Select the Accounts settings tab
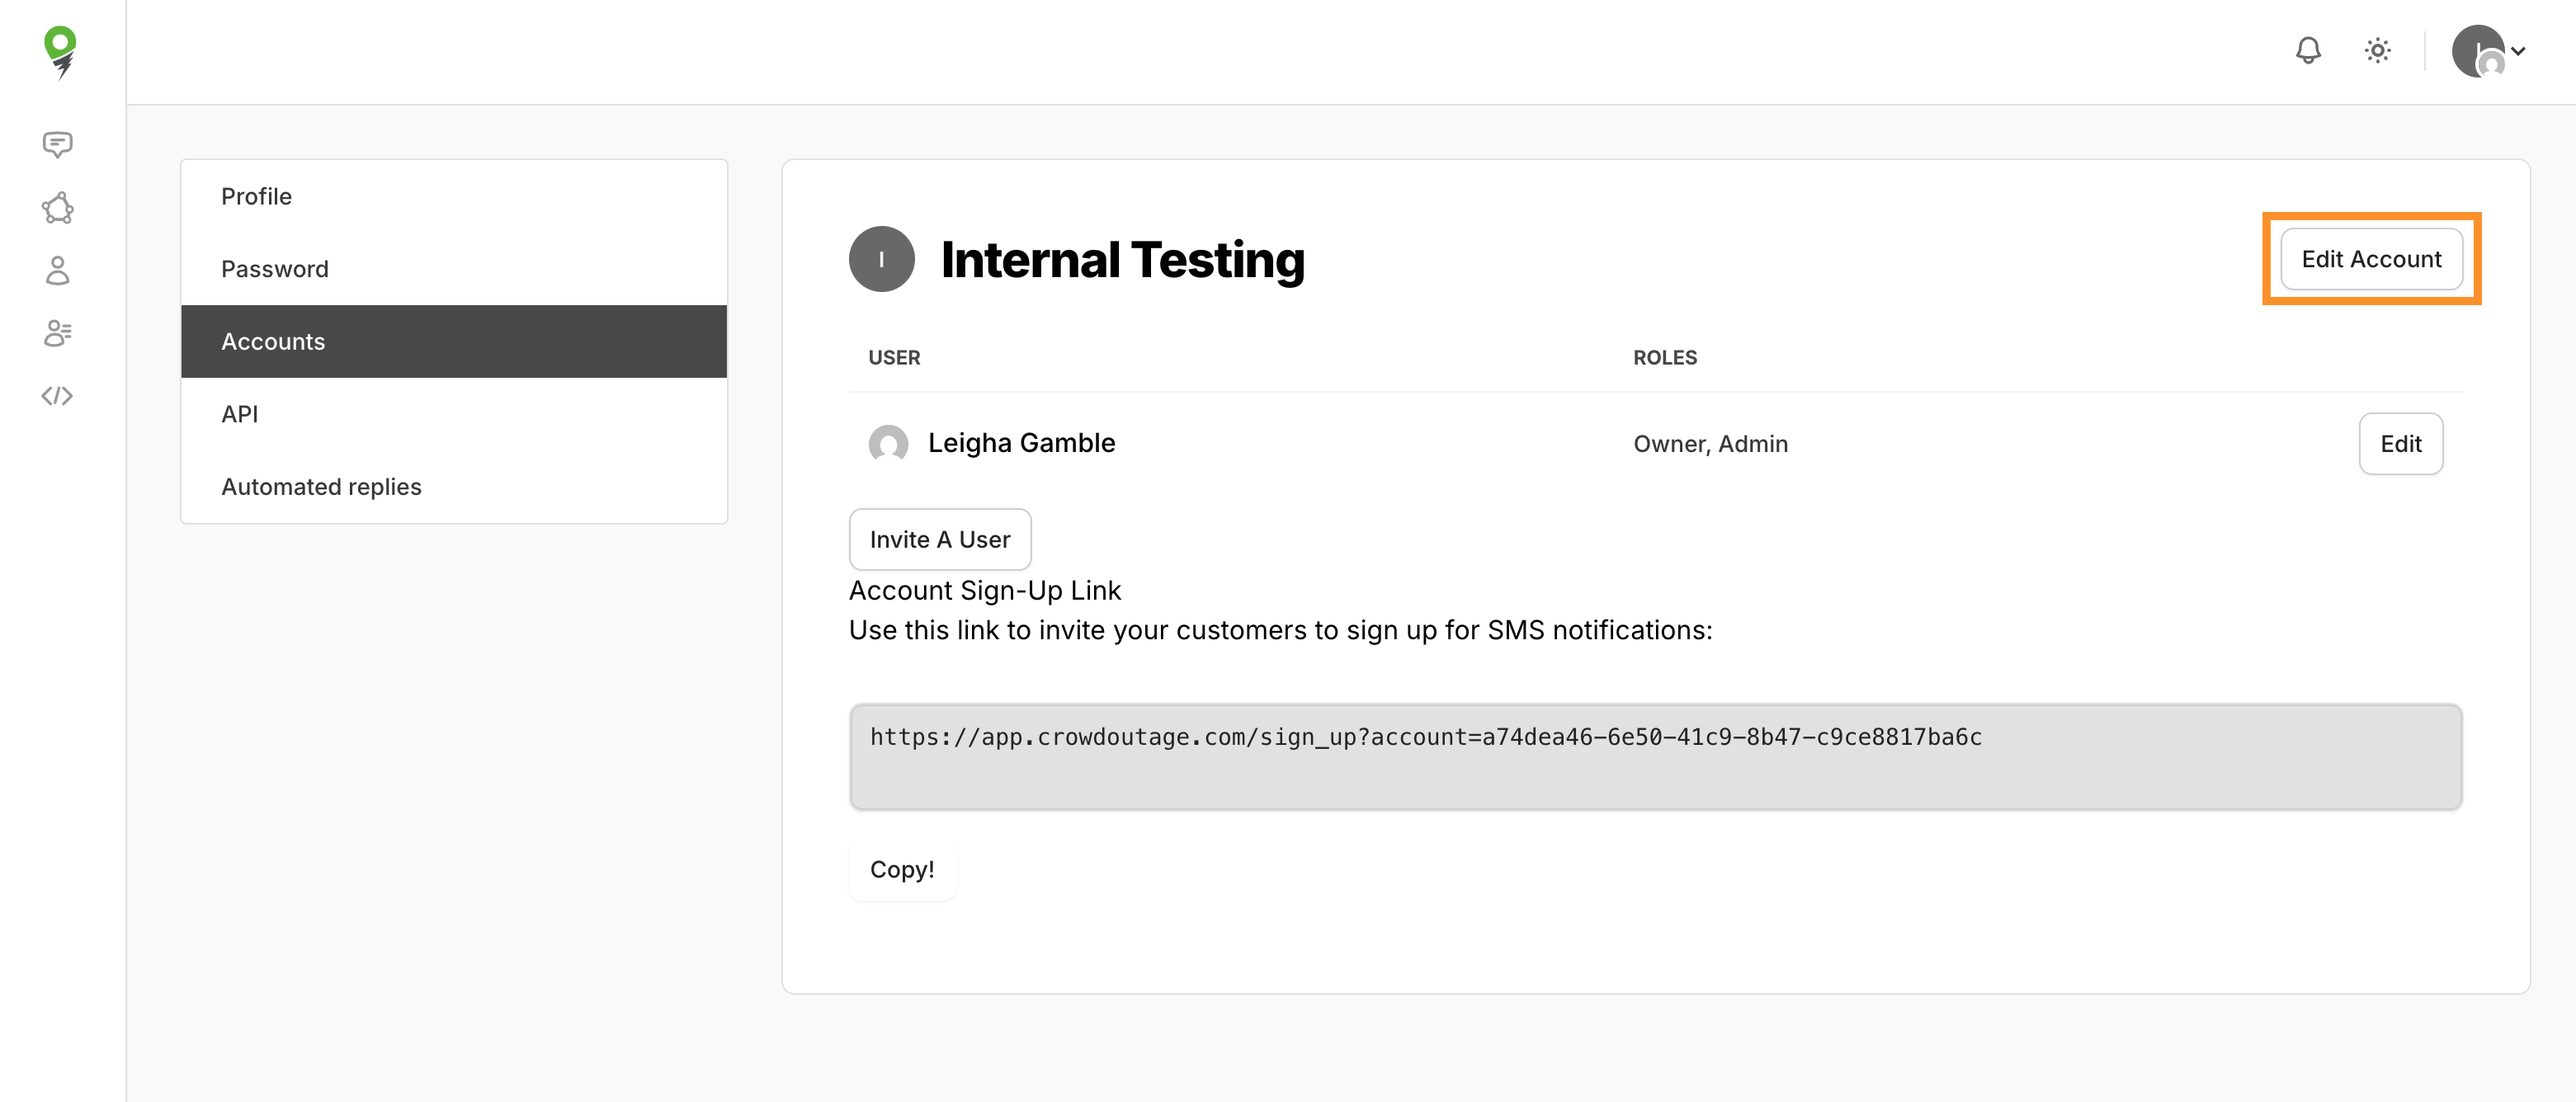This screenshot has width=2576, height=1102. point(273,341)
